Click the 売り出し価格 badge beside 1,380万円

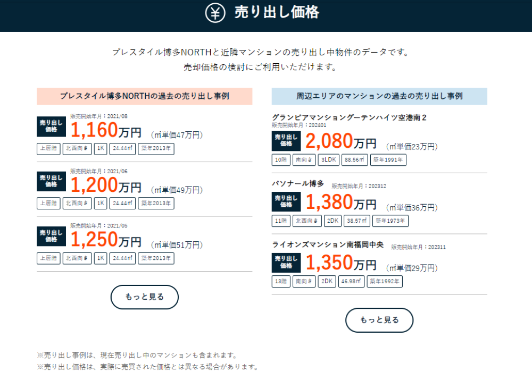tap(286, 202)
